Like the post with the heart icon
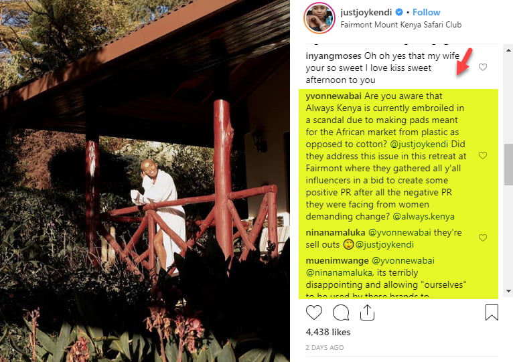The width and height of the screenshot is (513, 362). tap(313, 312)
